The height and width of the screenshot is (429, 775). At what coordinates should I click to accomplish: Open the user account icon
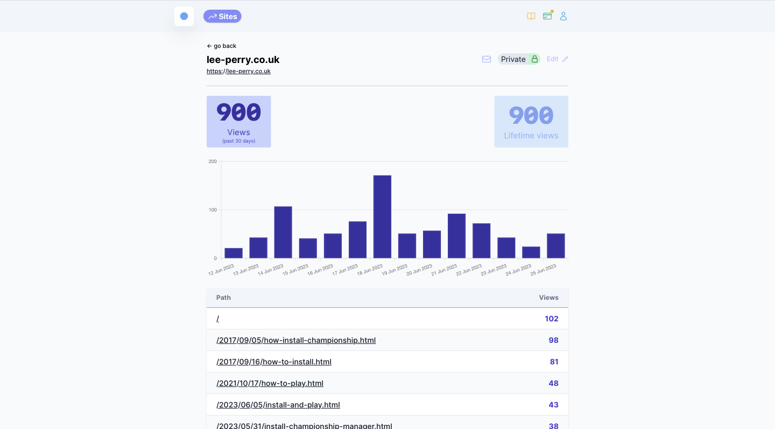tap(563, 16)
